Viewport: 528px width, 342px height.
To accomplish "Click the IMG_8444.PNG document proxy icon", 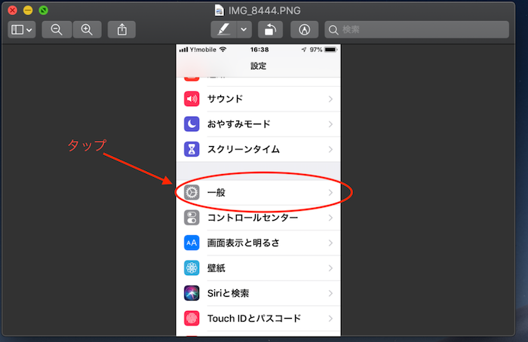I will [219, 11].
